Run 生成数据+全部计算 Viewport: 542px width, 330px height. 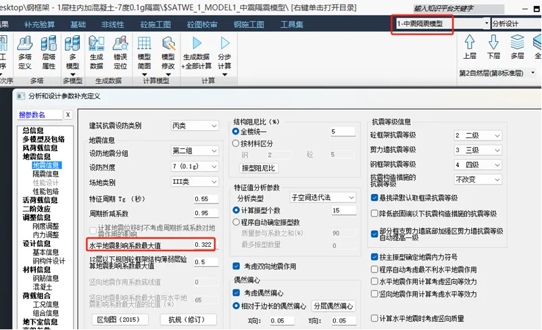(x=197, y=53)
